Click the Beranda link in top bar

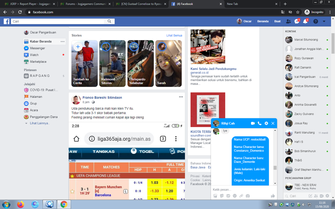point(263,21)
